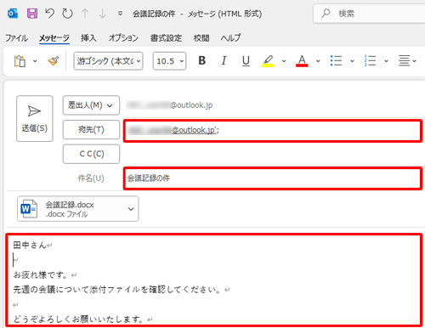Expand bullet list style arrow
Image resolution: width=425 pixels, height=328 pixels.
coord(352,61)
